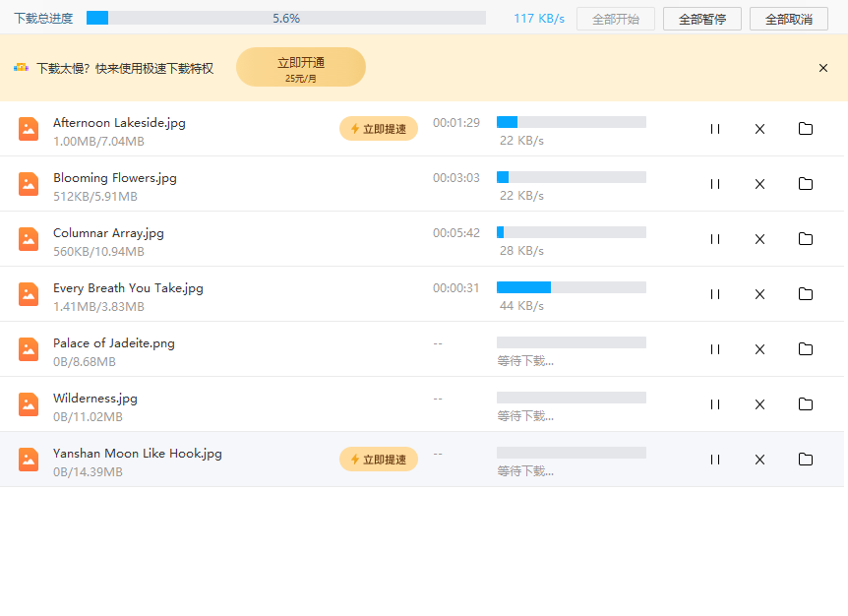The width and height of the screenshot is (848, 616).
Task: Open folder for Columnar Array.jpg
Action: (806, 239)
